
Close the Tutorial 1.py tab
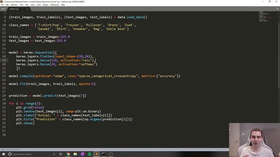[27, 9]
